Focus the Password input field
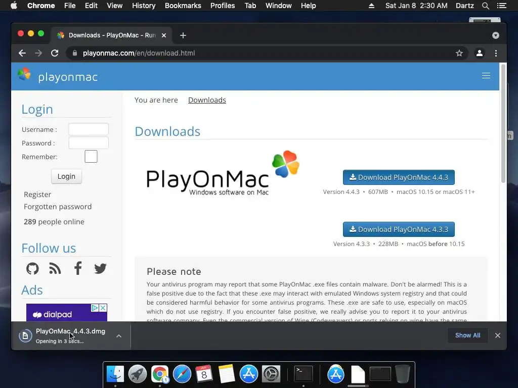Viewport: 518px width, 388px height. (89, 143)
